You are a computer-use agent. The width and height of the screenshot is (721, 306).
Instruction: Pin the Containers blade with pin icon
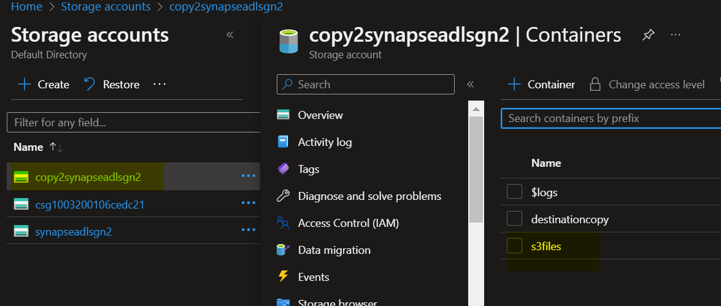[x=649, y=35]
